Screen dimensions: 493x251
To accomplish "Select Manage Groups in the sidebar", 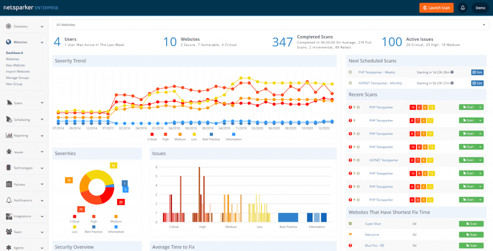I will click(x=17, y=78).
